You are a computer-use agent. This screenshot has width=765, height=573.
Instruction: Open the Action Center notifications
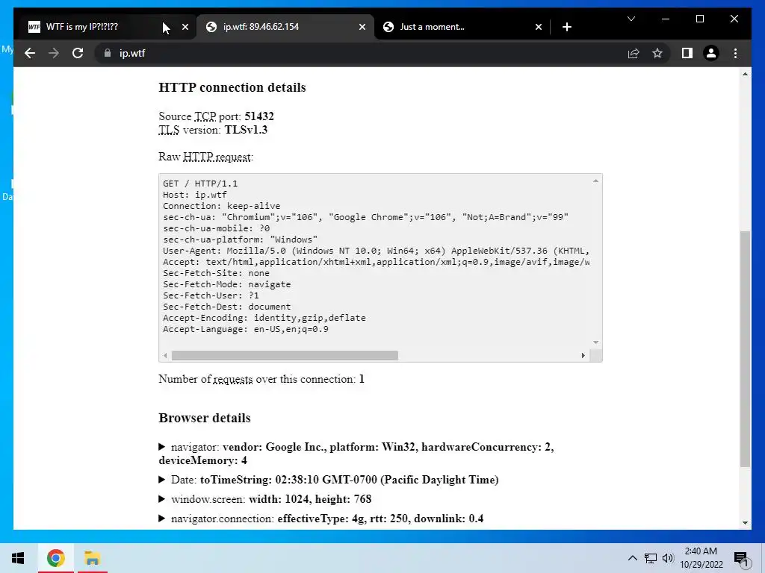tap(742, 558)
